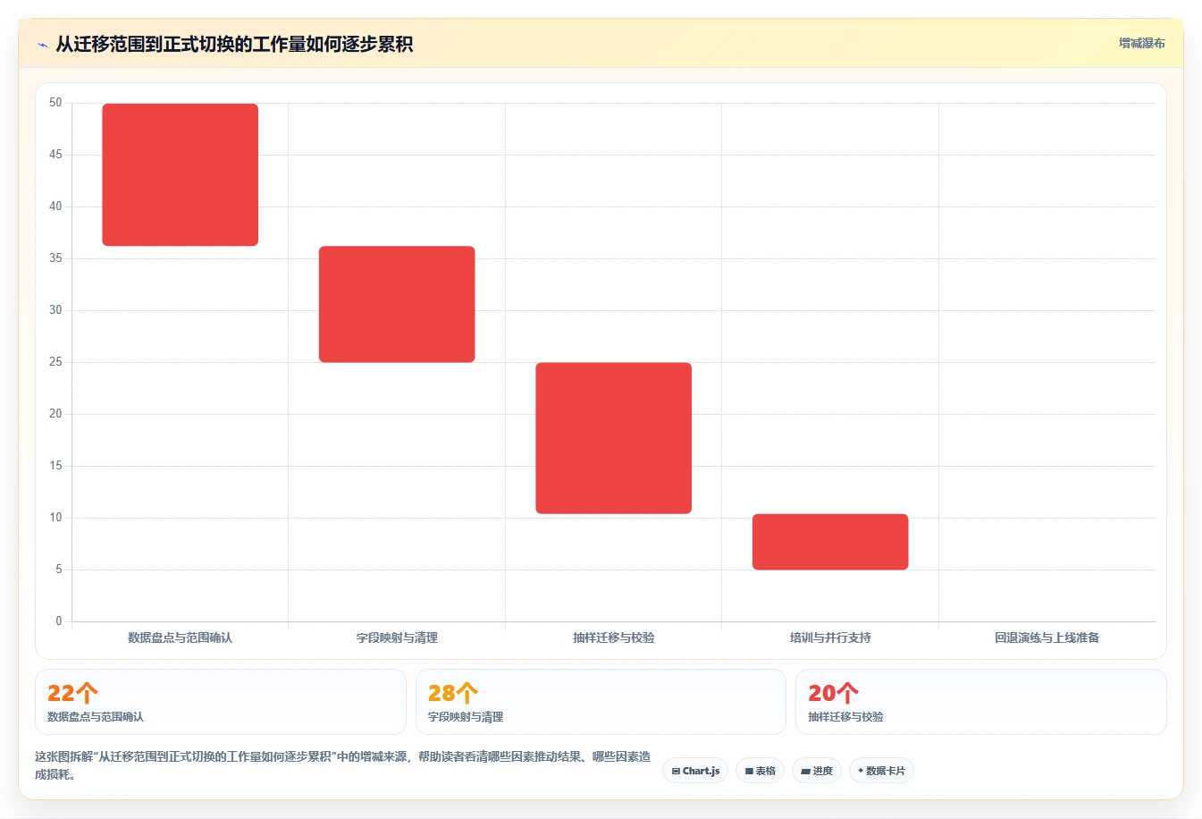Click the 增减瀑布 label in the header
The image size is (1202, 819).
[x=1141, y=43]
